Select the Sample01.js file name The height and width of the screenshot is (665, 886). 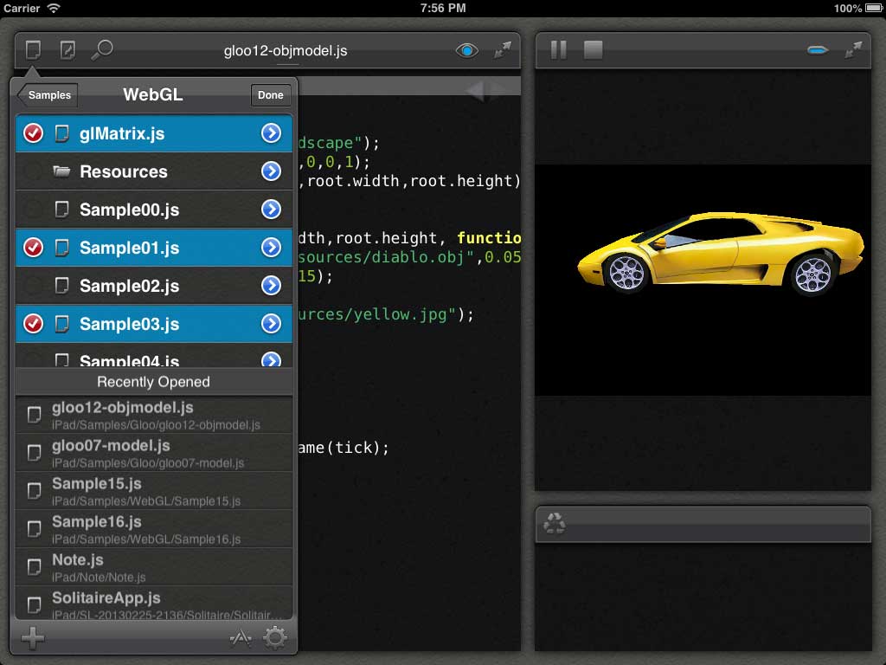(x=130, y=248)
